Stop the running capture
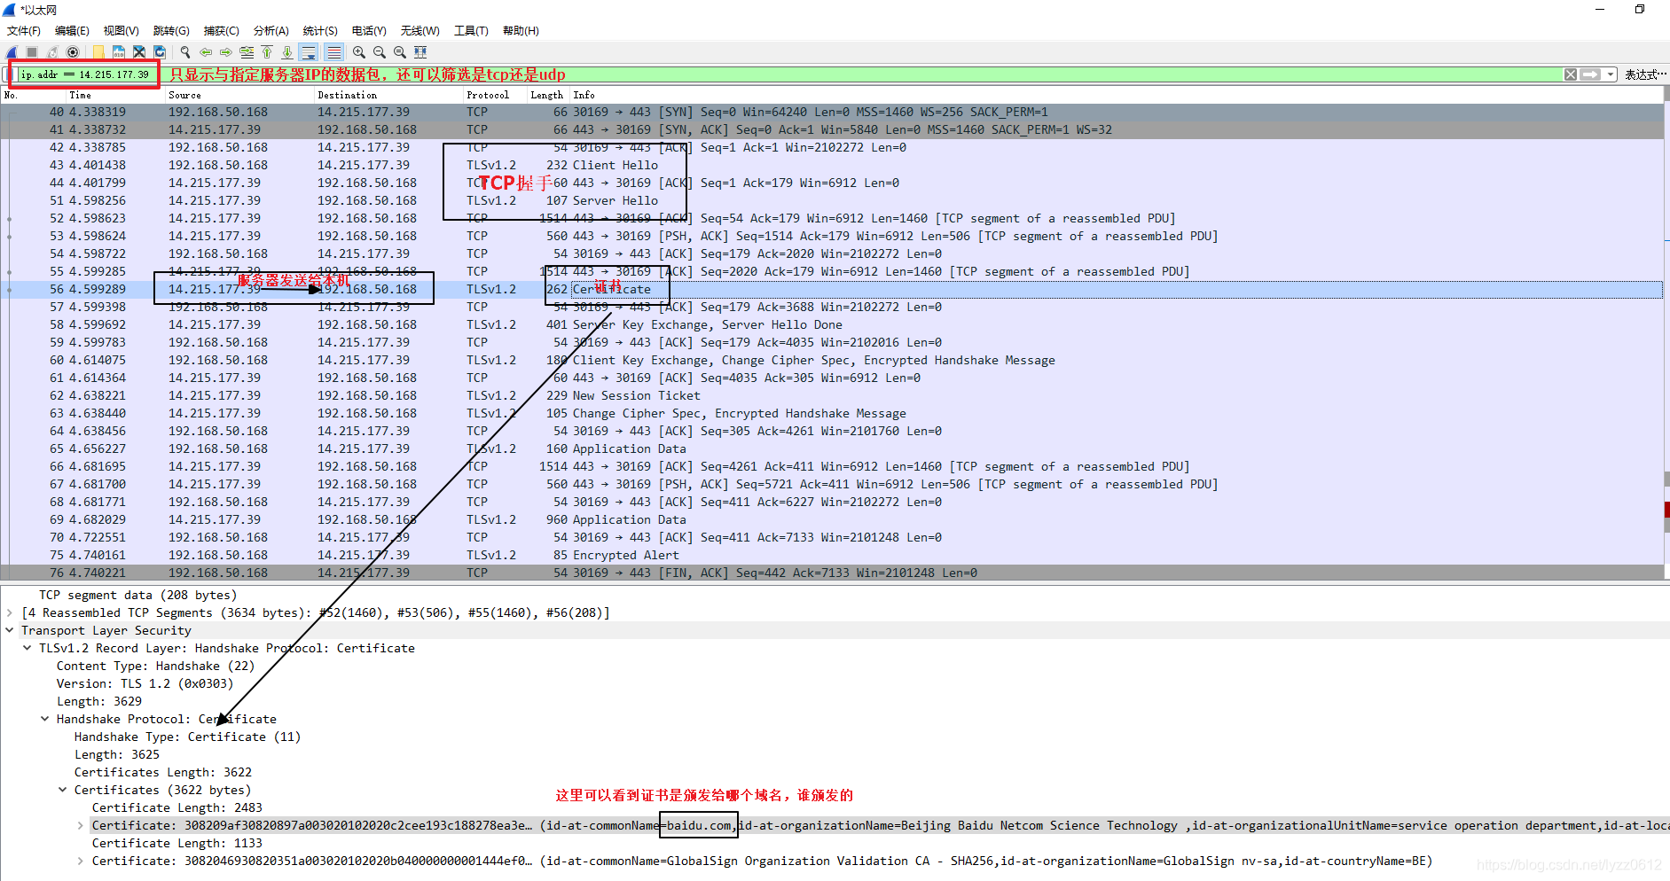This screenshot has height=881, width=1670. pos(32,51)
